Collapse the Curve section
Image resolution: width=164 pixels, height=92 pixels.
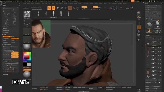click(x=4, y=34)
